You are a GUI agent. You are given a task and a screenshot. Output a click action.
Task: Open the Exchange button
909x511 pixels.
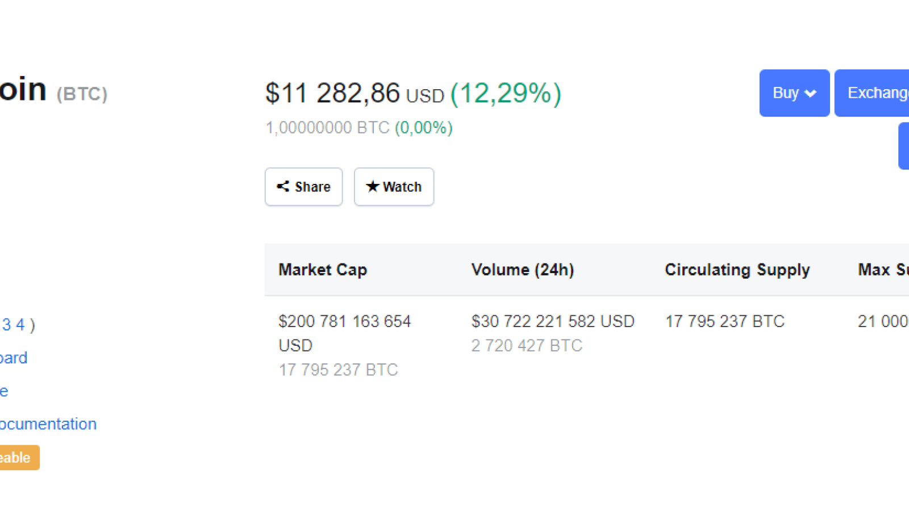click(872, 93)
